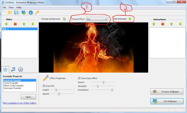Remove animation with the orange X

pos(163,24)
